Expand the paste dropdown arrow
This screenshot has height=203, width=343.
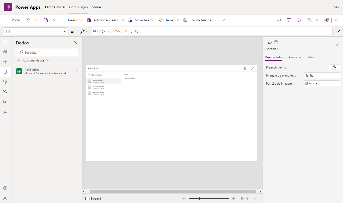55,20
